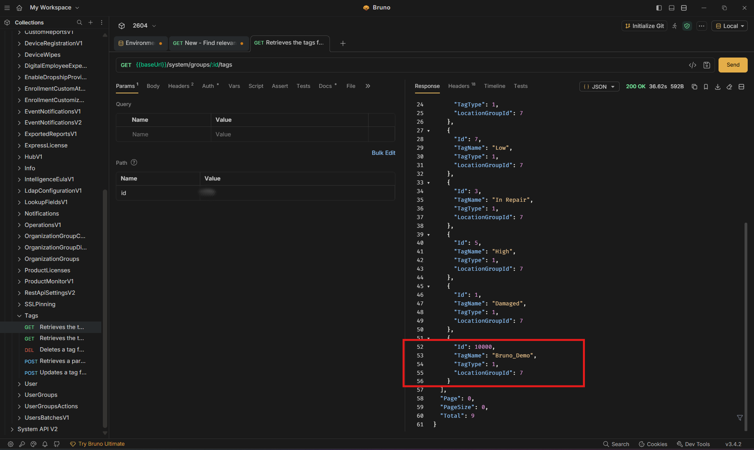The height and width of the screenshot is (450, 754).
Task: Bookmark the response as example
Action: [x=706, y=87]
